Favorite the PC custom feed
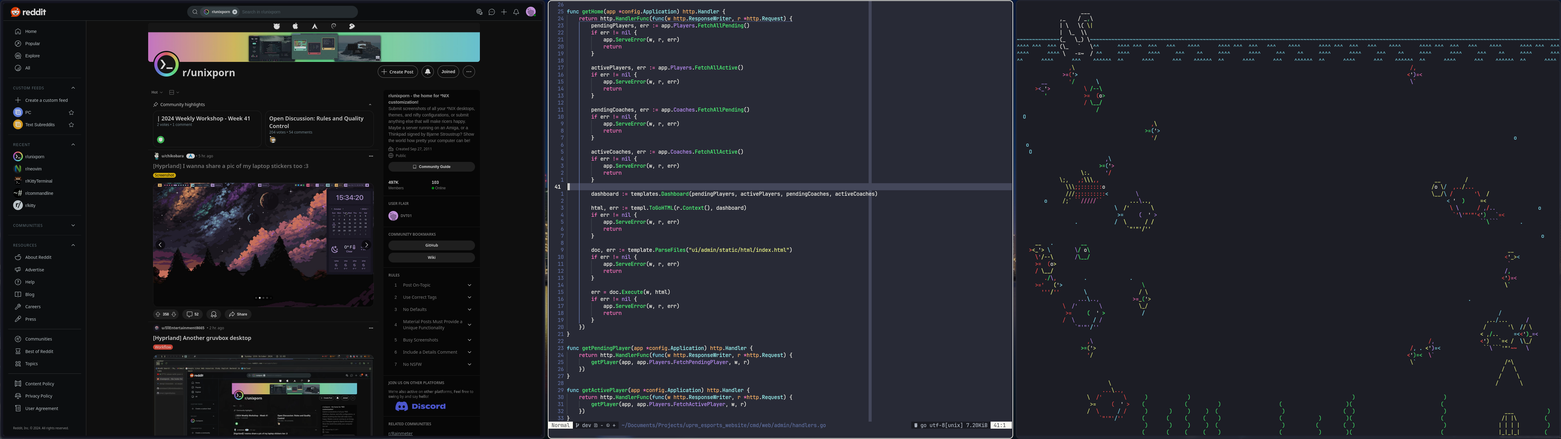1561x439 pixels. tap(71, 112)
